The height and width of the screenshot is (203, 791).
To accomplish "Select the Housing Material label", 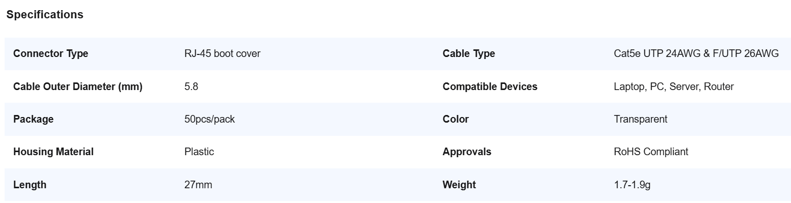I will 54,152.
